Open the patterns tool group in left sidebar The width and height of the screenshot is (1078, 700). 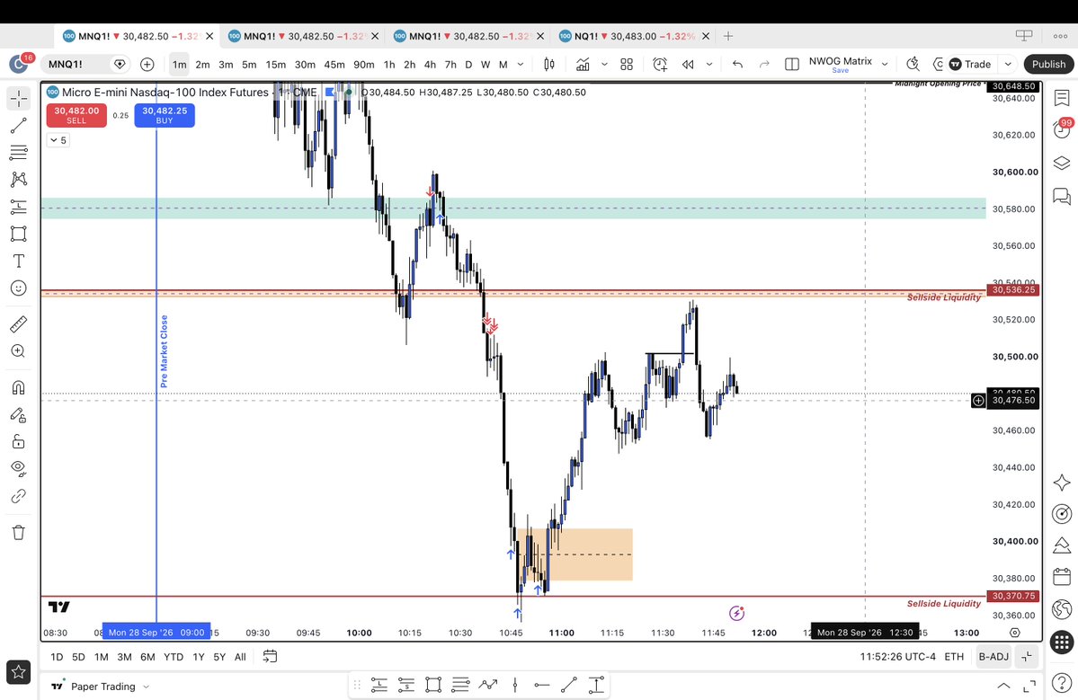click(x=19, y=180)
